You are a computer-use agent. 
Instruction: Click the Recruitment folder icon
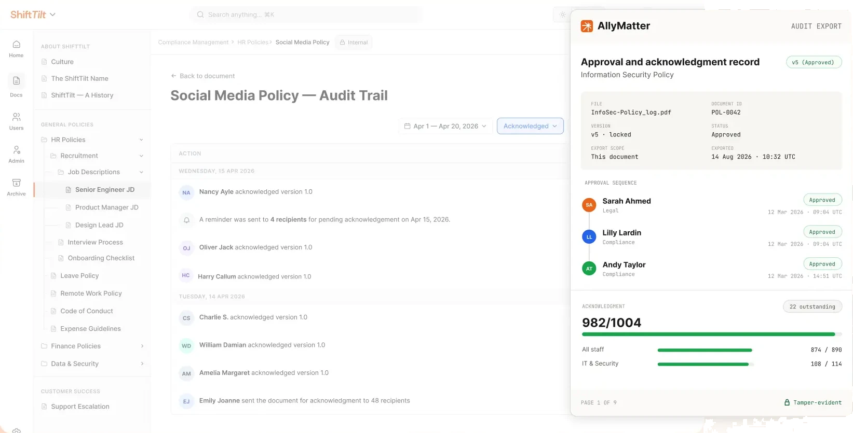coord(53,156)
